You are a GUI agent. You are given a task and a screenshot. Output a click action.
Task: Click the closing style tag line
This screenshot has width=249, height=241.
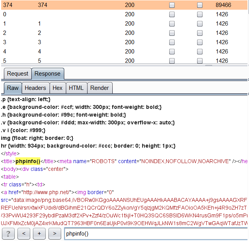pyautogui.click(x=10, y=153)
